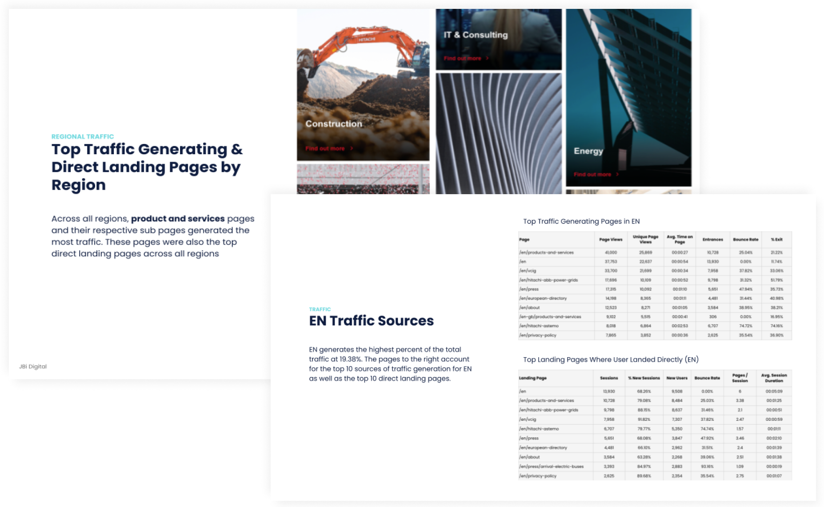Screen dimensions: 824x507
Task: Click the 'REGIONAL TRAFFIC' label
Action: [x=83, y=136]
